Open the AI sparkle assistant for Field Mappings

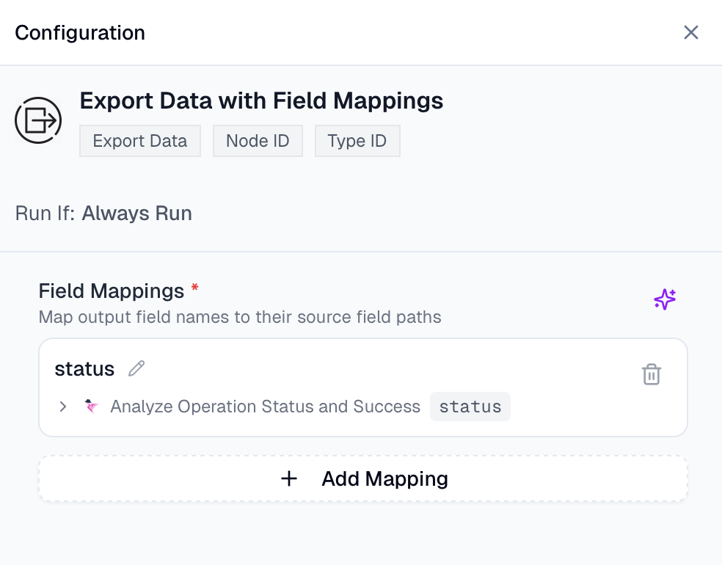pyautogui.click(x=664, y=299)
